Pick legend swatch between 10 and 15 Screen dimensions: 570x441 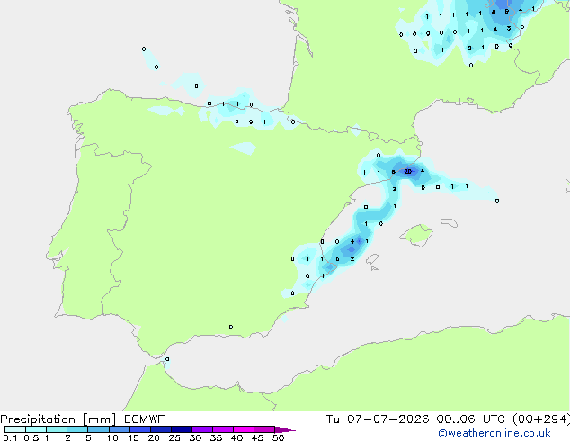coord(119,429)
